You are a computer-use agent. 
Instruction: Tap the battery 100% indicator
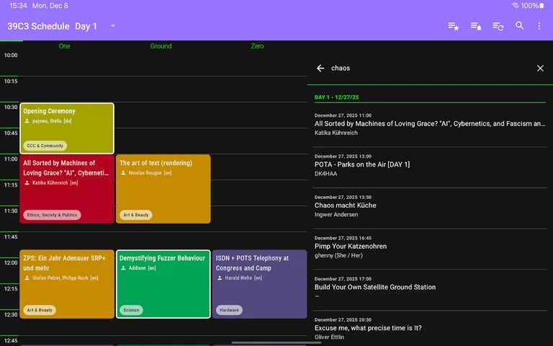coord(533,6)
